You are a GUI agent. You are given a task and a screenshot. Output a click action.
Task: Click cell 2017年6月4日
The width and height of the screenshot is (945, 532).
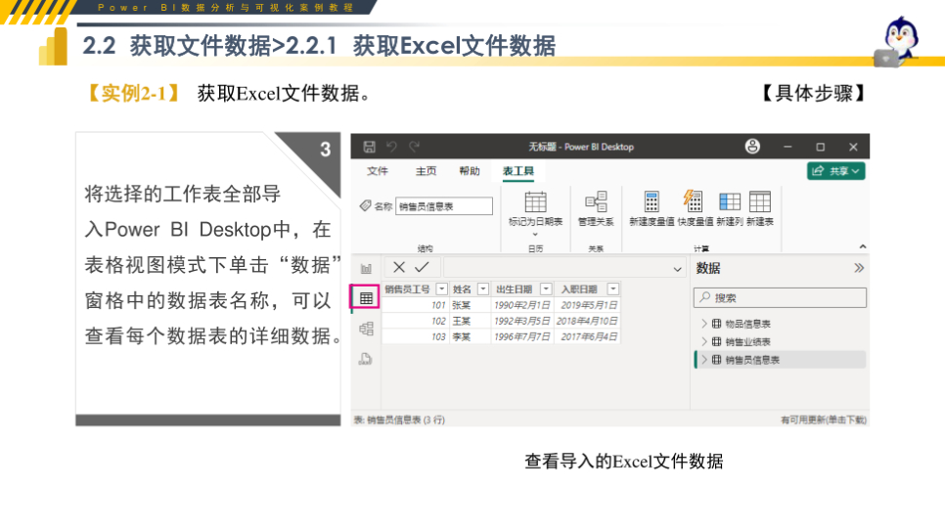[587, 336]
